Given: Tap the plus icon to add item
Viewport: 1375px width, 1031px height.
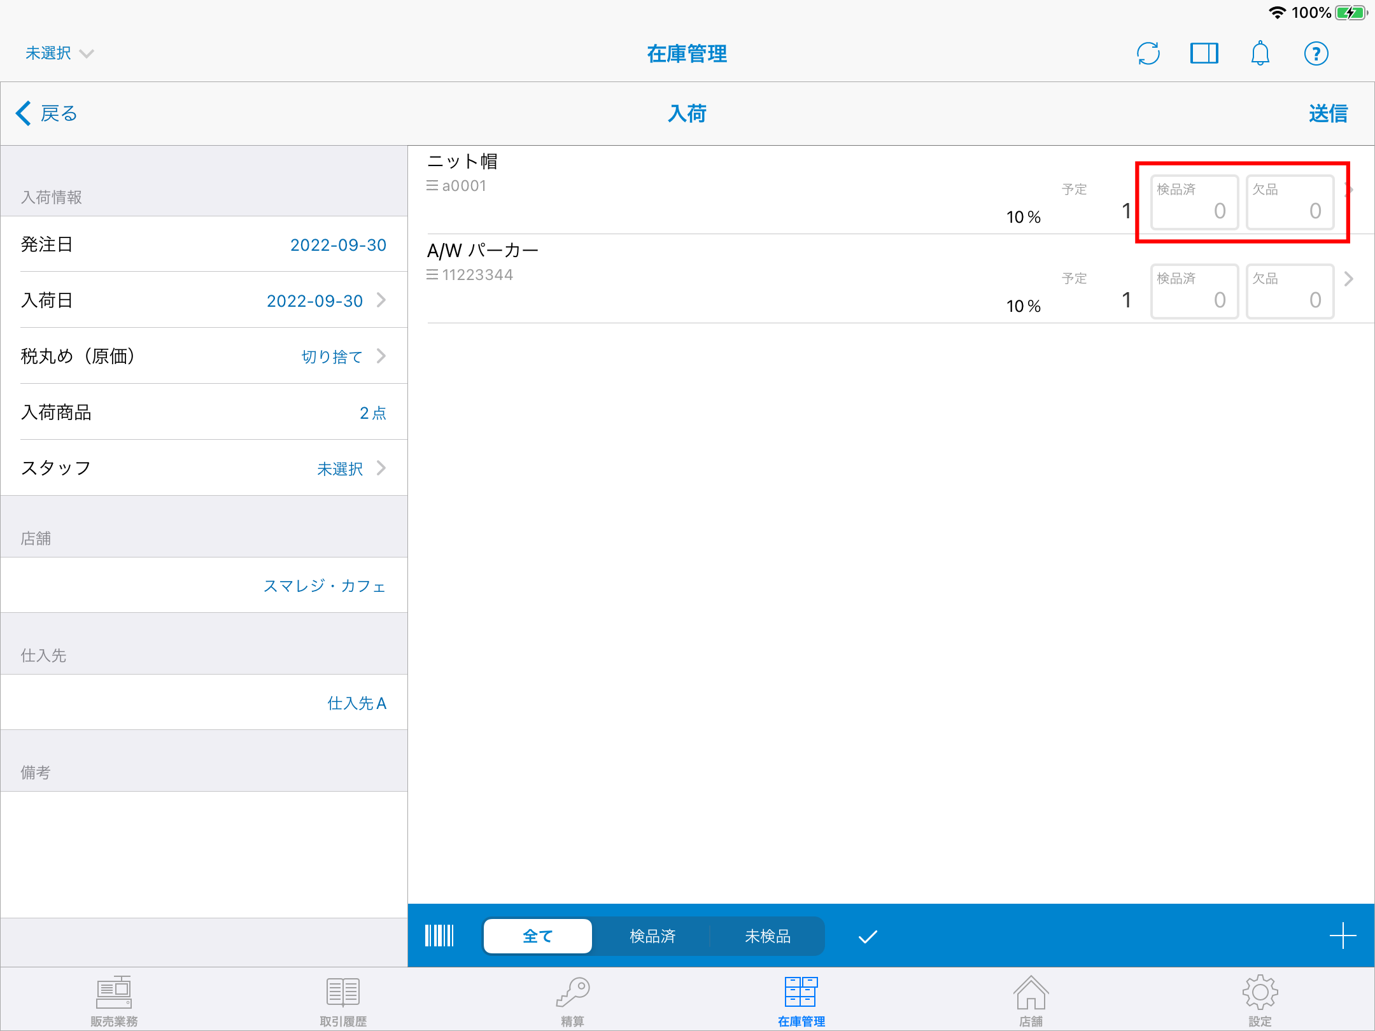Looking at the screenshot, I should [1343, 936].
